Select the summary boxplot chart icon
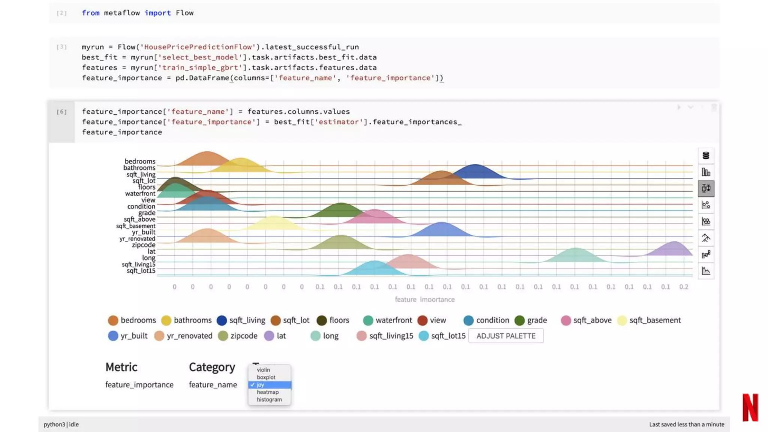The image size is (768, 432). point(706,188)
